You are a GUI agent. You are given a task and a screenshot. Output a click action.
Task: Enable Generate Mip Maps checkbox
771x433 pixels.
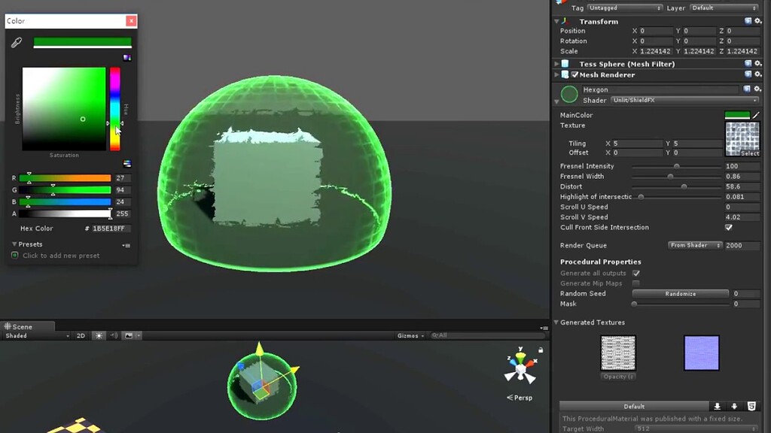[635, 283]
